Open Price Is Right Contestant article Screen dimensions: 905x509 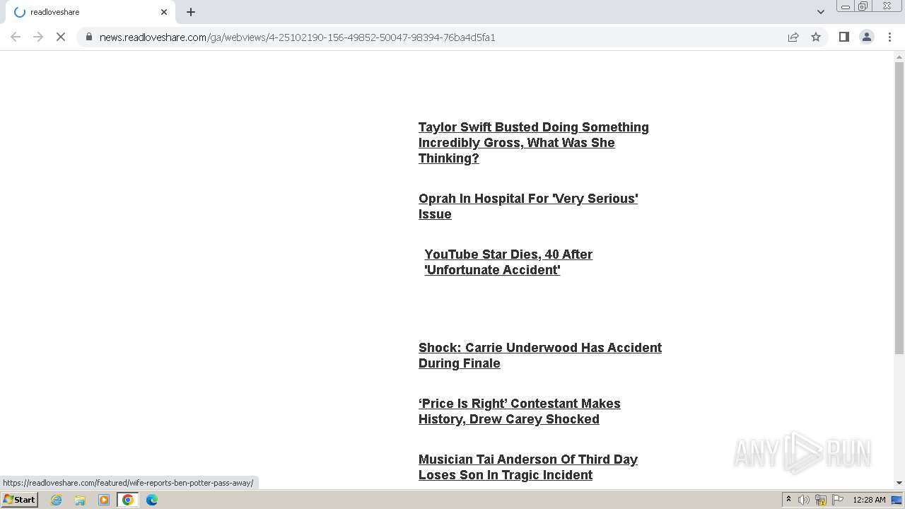[520, 411]
